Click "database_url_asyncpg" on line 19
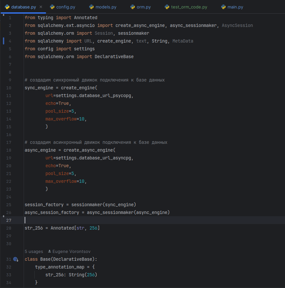 pyautogui.click(x=105, y=158)
